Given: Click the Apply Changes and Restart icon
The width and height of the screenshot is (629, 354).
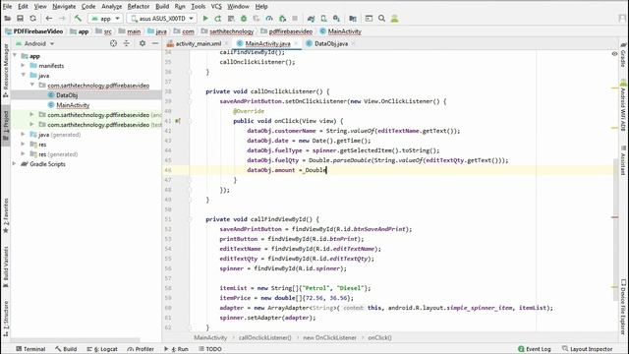Looking at the screenshot, I should (218, 19).
